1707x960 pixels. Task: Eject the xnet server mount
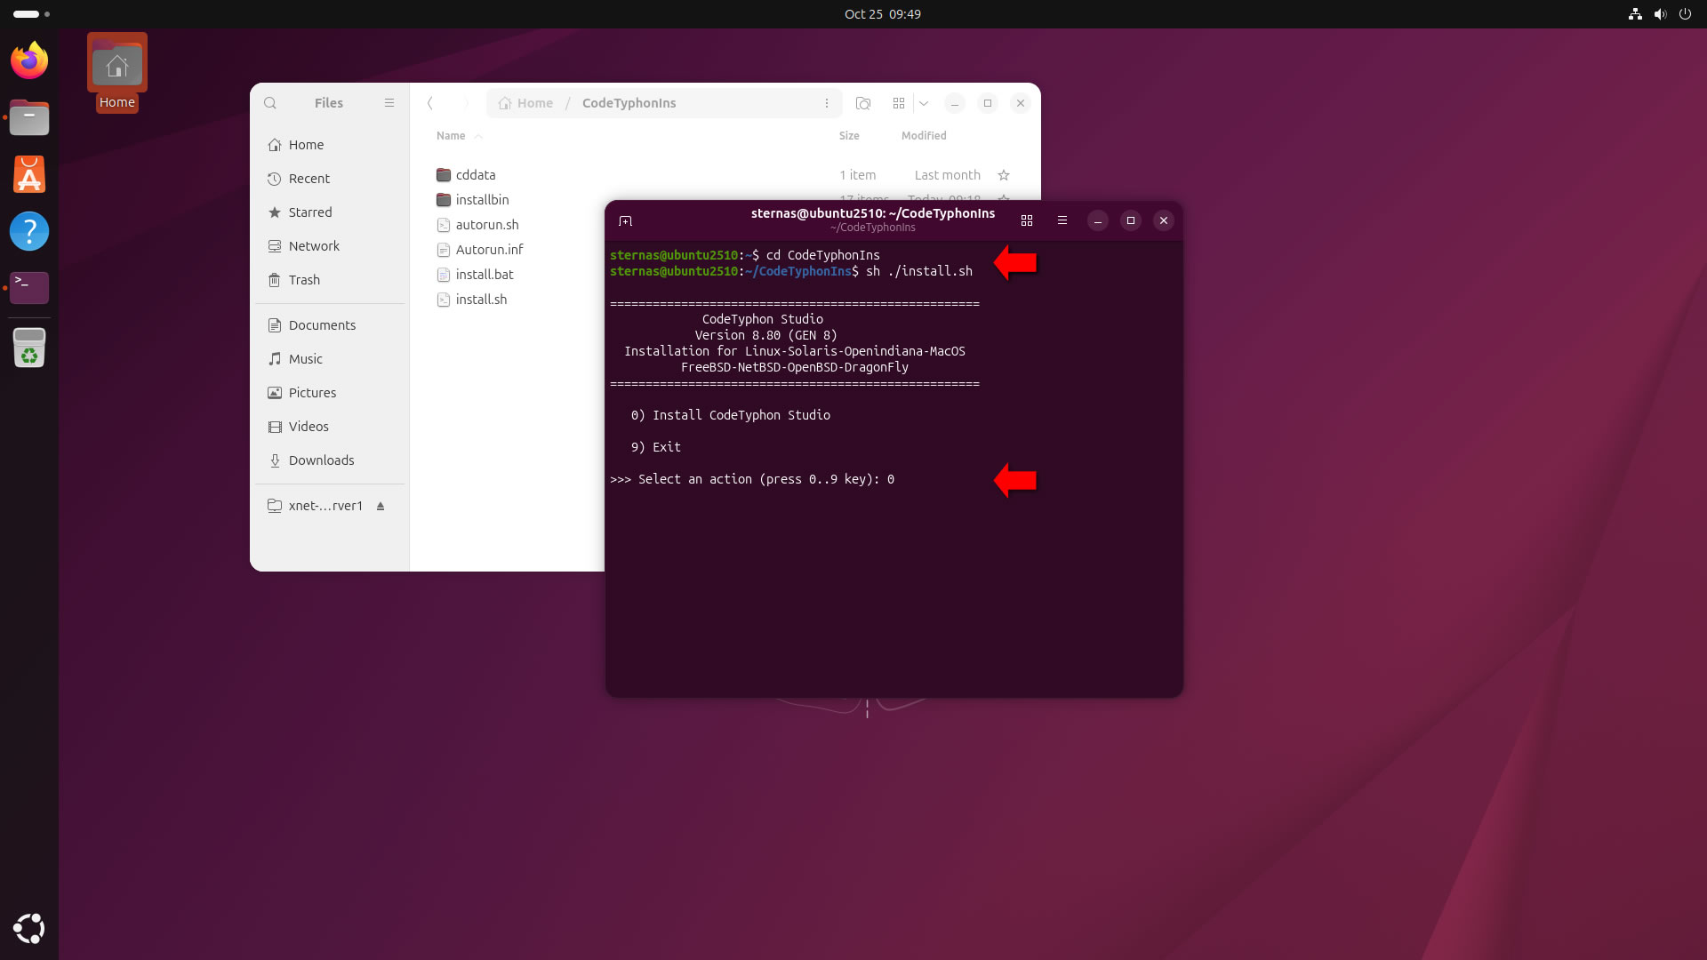(x=381, y=506)
